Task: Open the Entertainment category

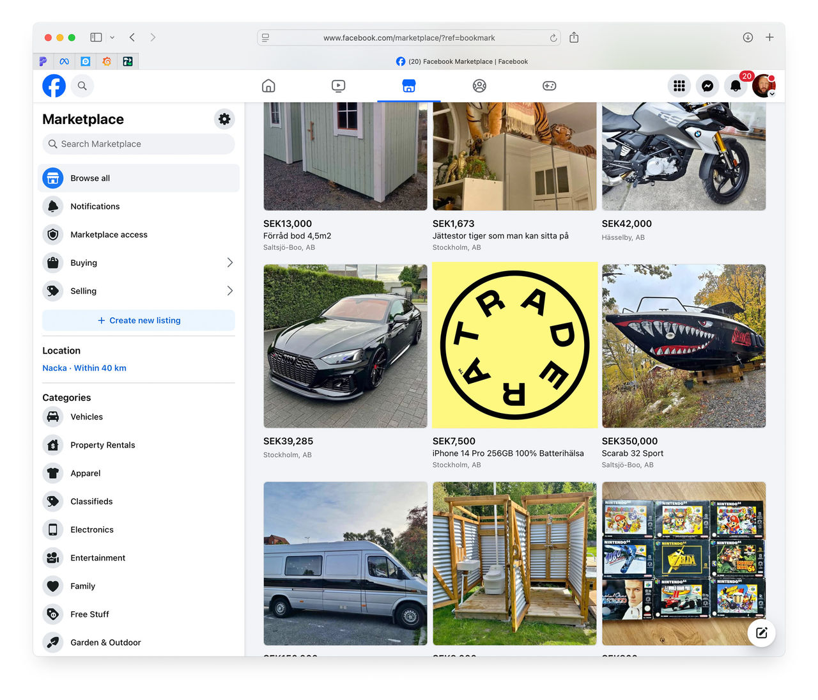Action: click(139, 557)
